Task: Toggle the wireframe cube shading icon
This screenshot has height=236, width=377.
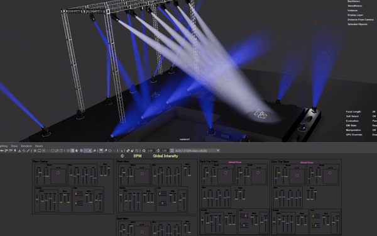Action: point(68,150)
